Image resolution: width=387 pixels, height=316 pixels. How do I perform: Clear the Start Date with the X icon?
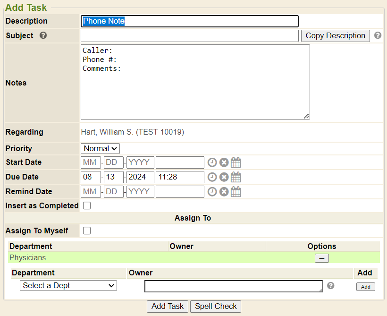coord(224,163)
